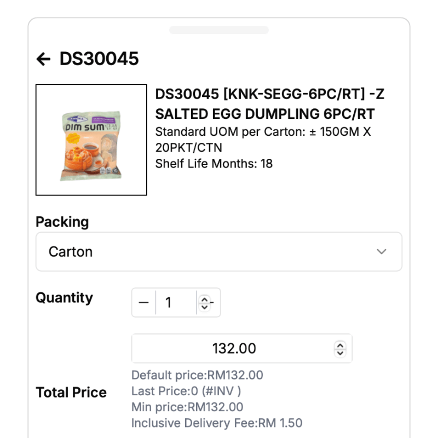Grab the sheet drag handle at top
This screenshot has height=438, width=438.
pos(219,30)
